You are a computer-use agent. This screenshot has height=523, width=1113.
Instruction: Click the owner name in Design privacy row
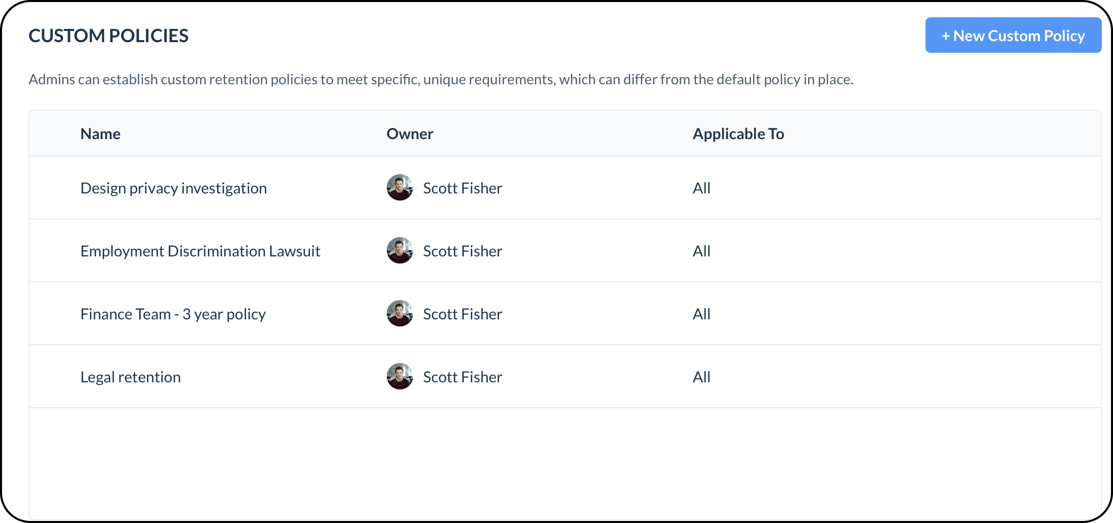(462, 188)
